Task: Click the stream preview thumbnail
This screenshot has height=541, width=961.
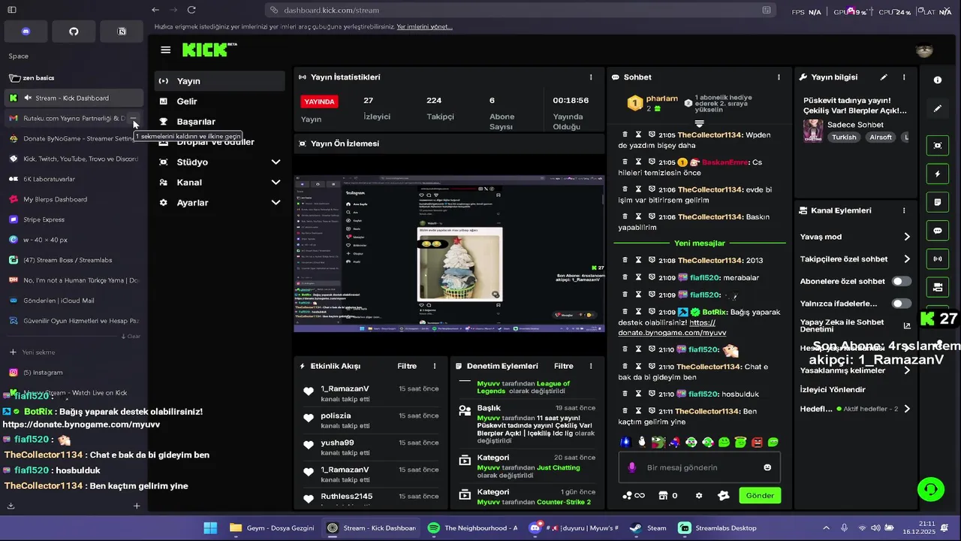Action: click(x=449, y=254)
